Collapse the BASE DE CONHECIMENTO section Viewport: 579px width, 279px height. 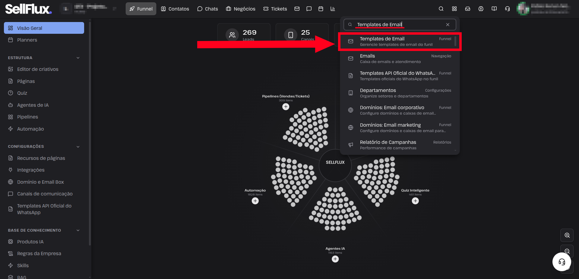(78, 230)
